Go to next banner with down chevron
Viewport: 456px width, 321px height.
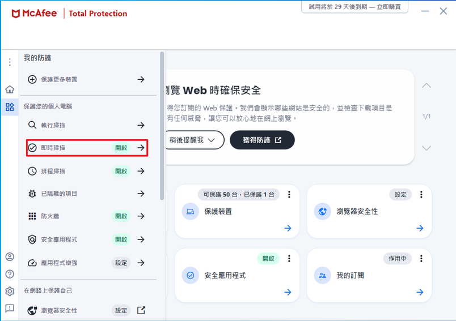point(427,148)
